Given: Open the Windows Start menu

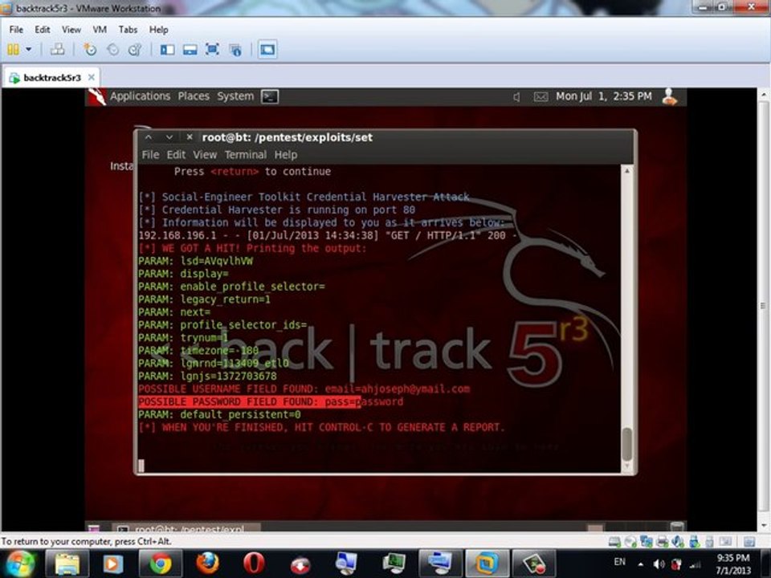Looking at the screenshot, I should tap(19, 564).
